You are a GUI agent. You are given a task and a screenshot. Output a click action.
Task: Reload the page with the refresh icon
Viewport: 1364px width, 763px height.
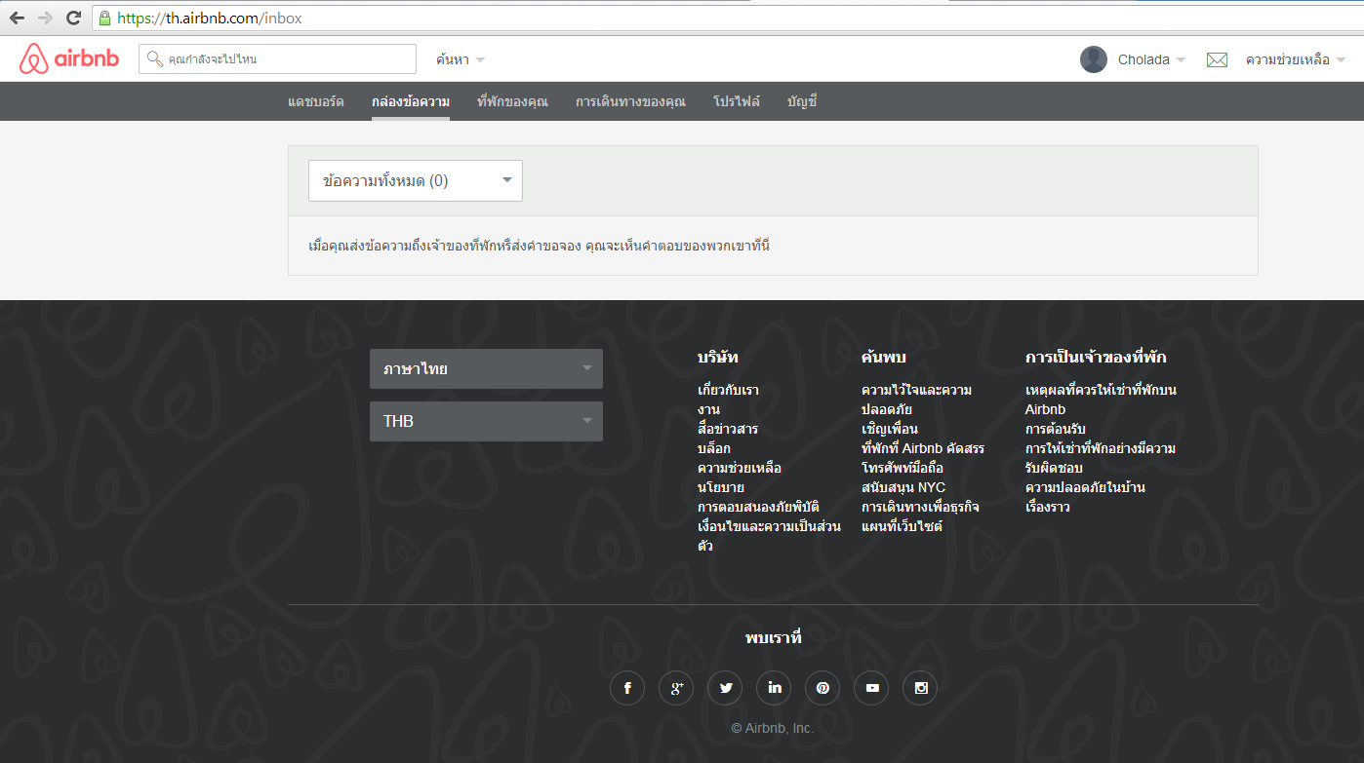click(x=73, y=19)
